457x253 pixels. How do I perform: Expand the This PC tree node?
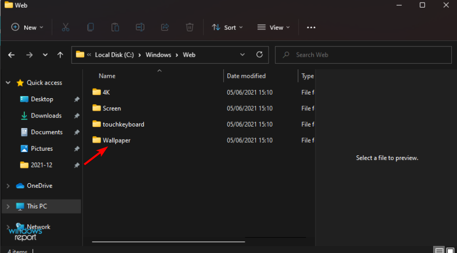(x=8, y=206)
